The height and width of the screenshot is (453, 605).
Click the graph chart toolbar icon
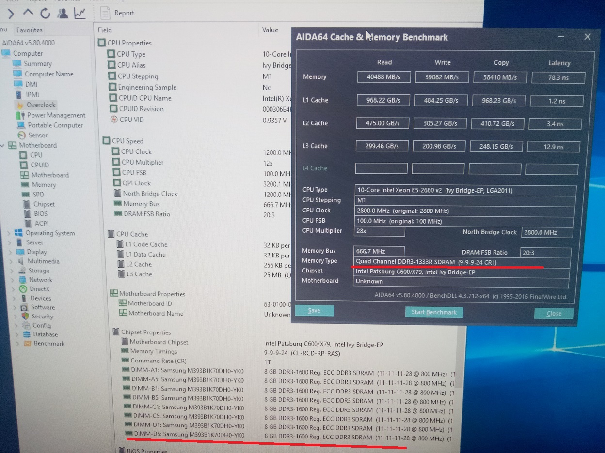tap(80, 13)
